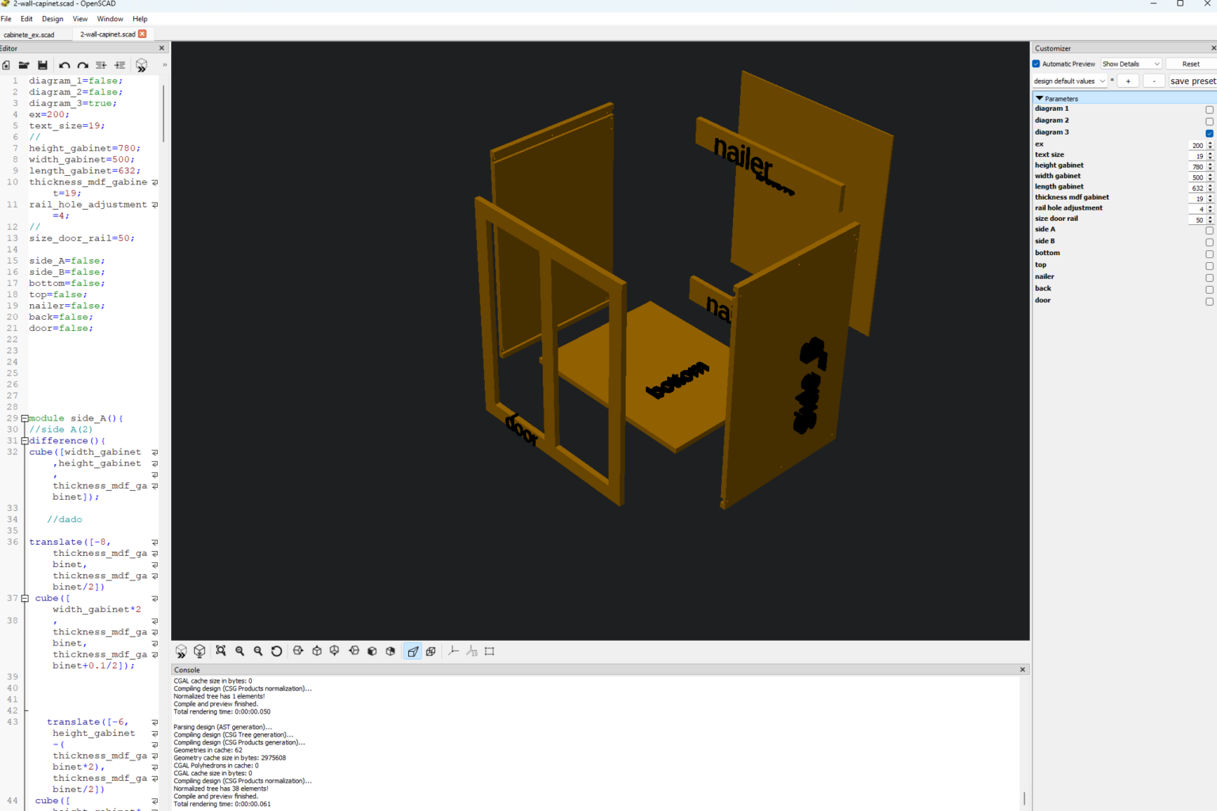Screen dimensions: 1217x811
Task: Toggle the Show Axes icon
Action: click(453, 651)
